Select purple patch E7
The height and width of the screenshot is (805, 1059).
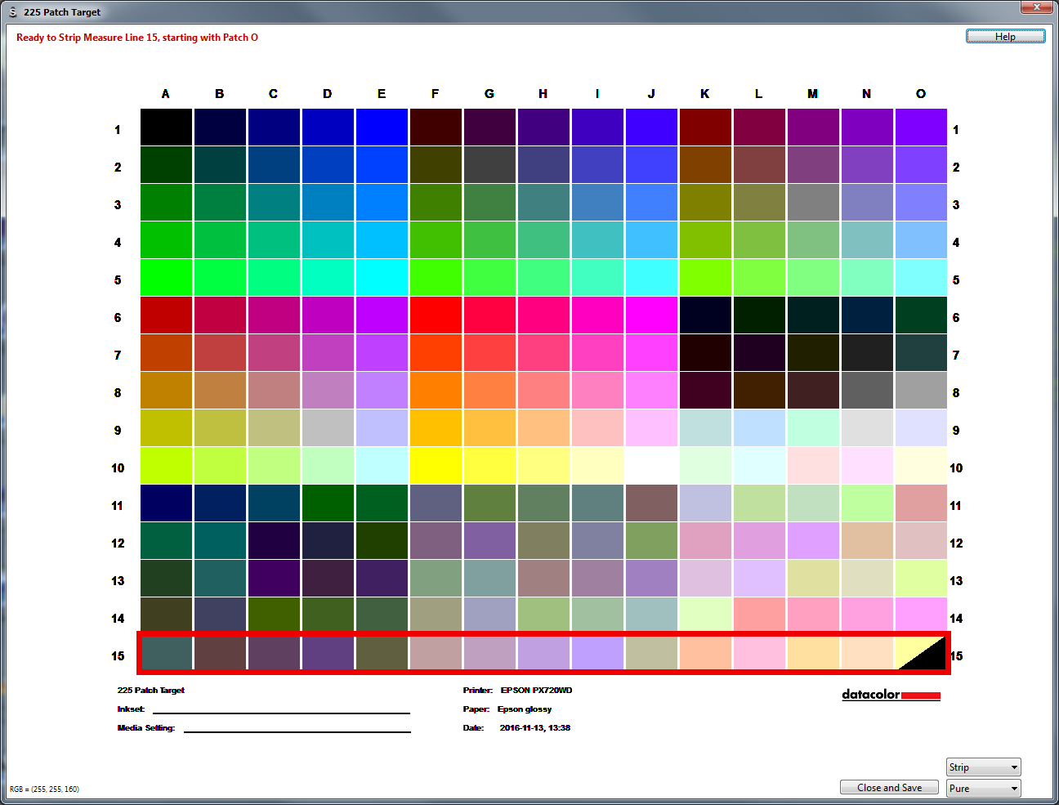pos(382,353)
